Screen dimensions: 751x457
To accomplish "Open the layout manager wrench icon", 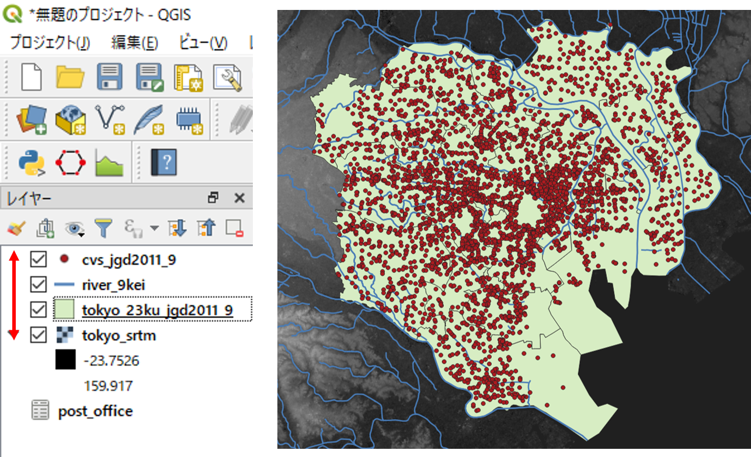I will coord(228,77).
